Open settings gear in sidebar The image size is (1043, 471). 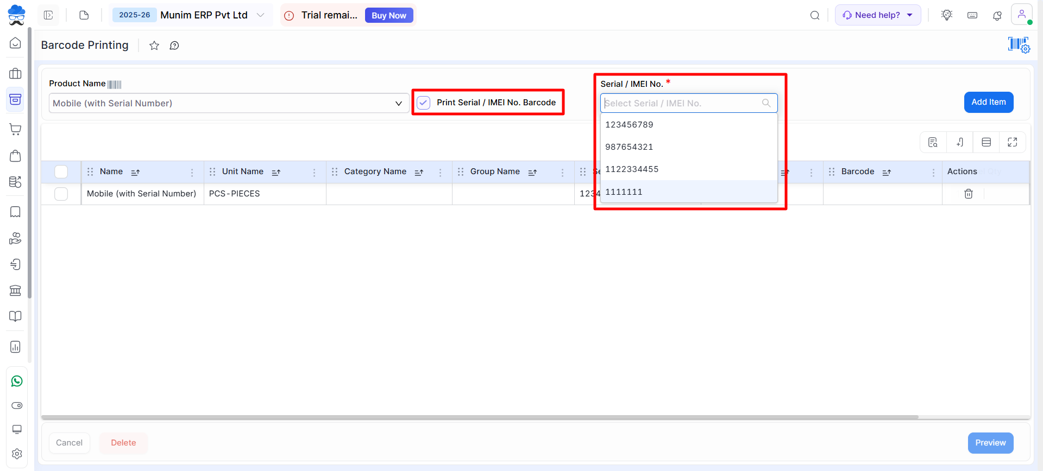(x=17, y=454)
